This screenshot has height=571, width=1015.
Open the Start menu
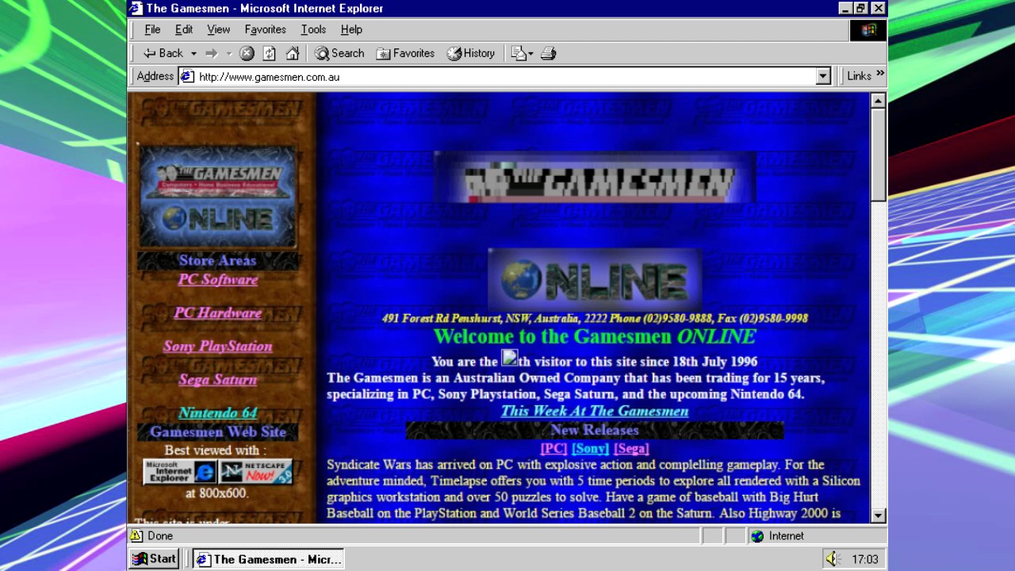(x=154, y=559)
